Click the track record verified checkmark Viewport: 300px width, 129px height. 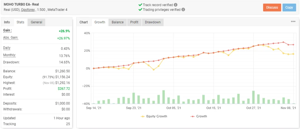(x=140, y=5)
